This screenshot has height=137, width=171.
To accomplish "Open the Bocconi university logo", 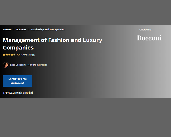I will (149, 38).
